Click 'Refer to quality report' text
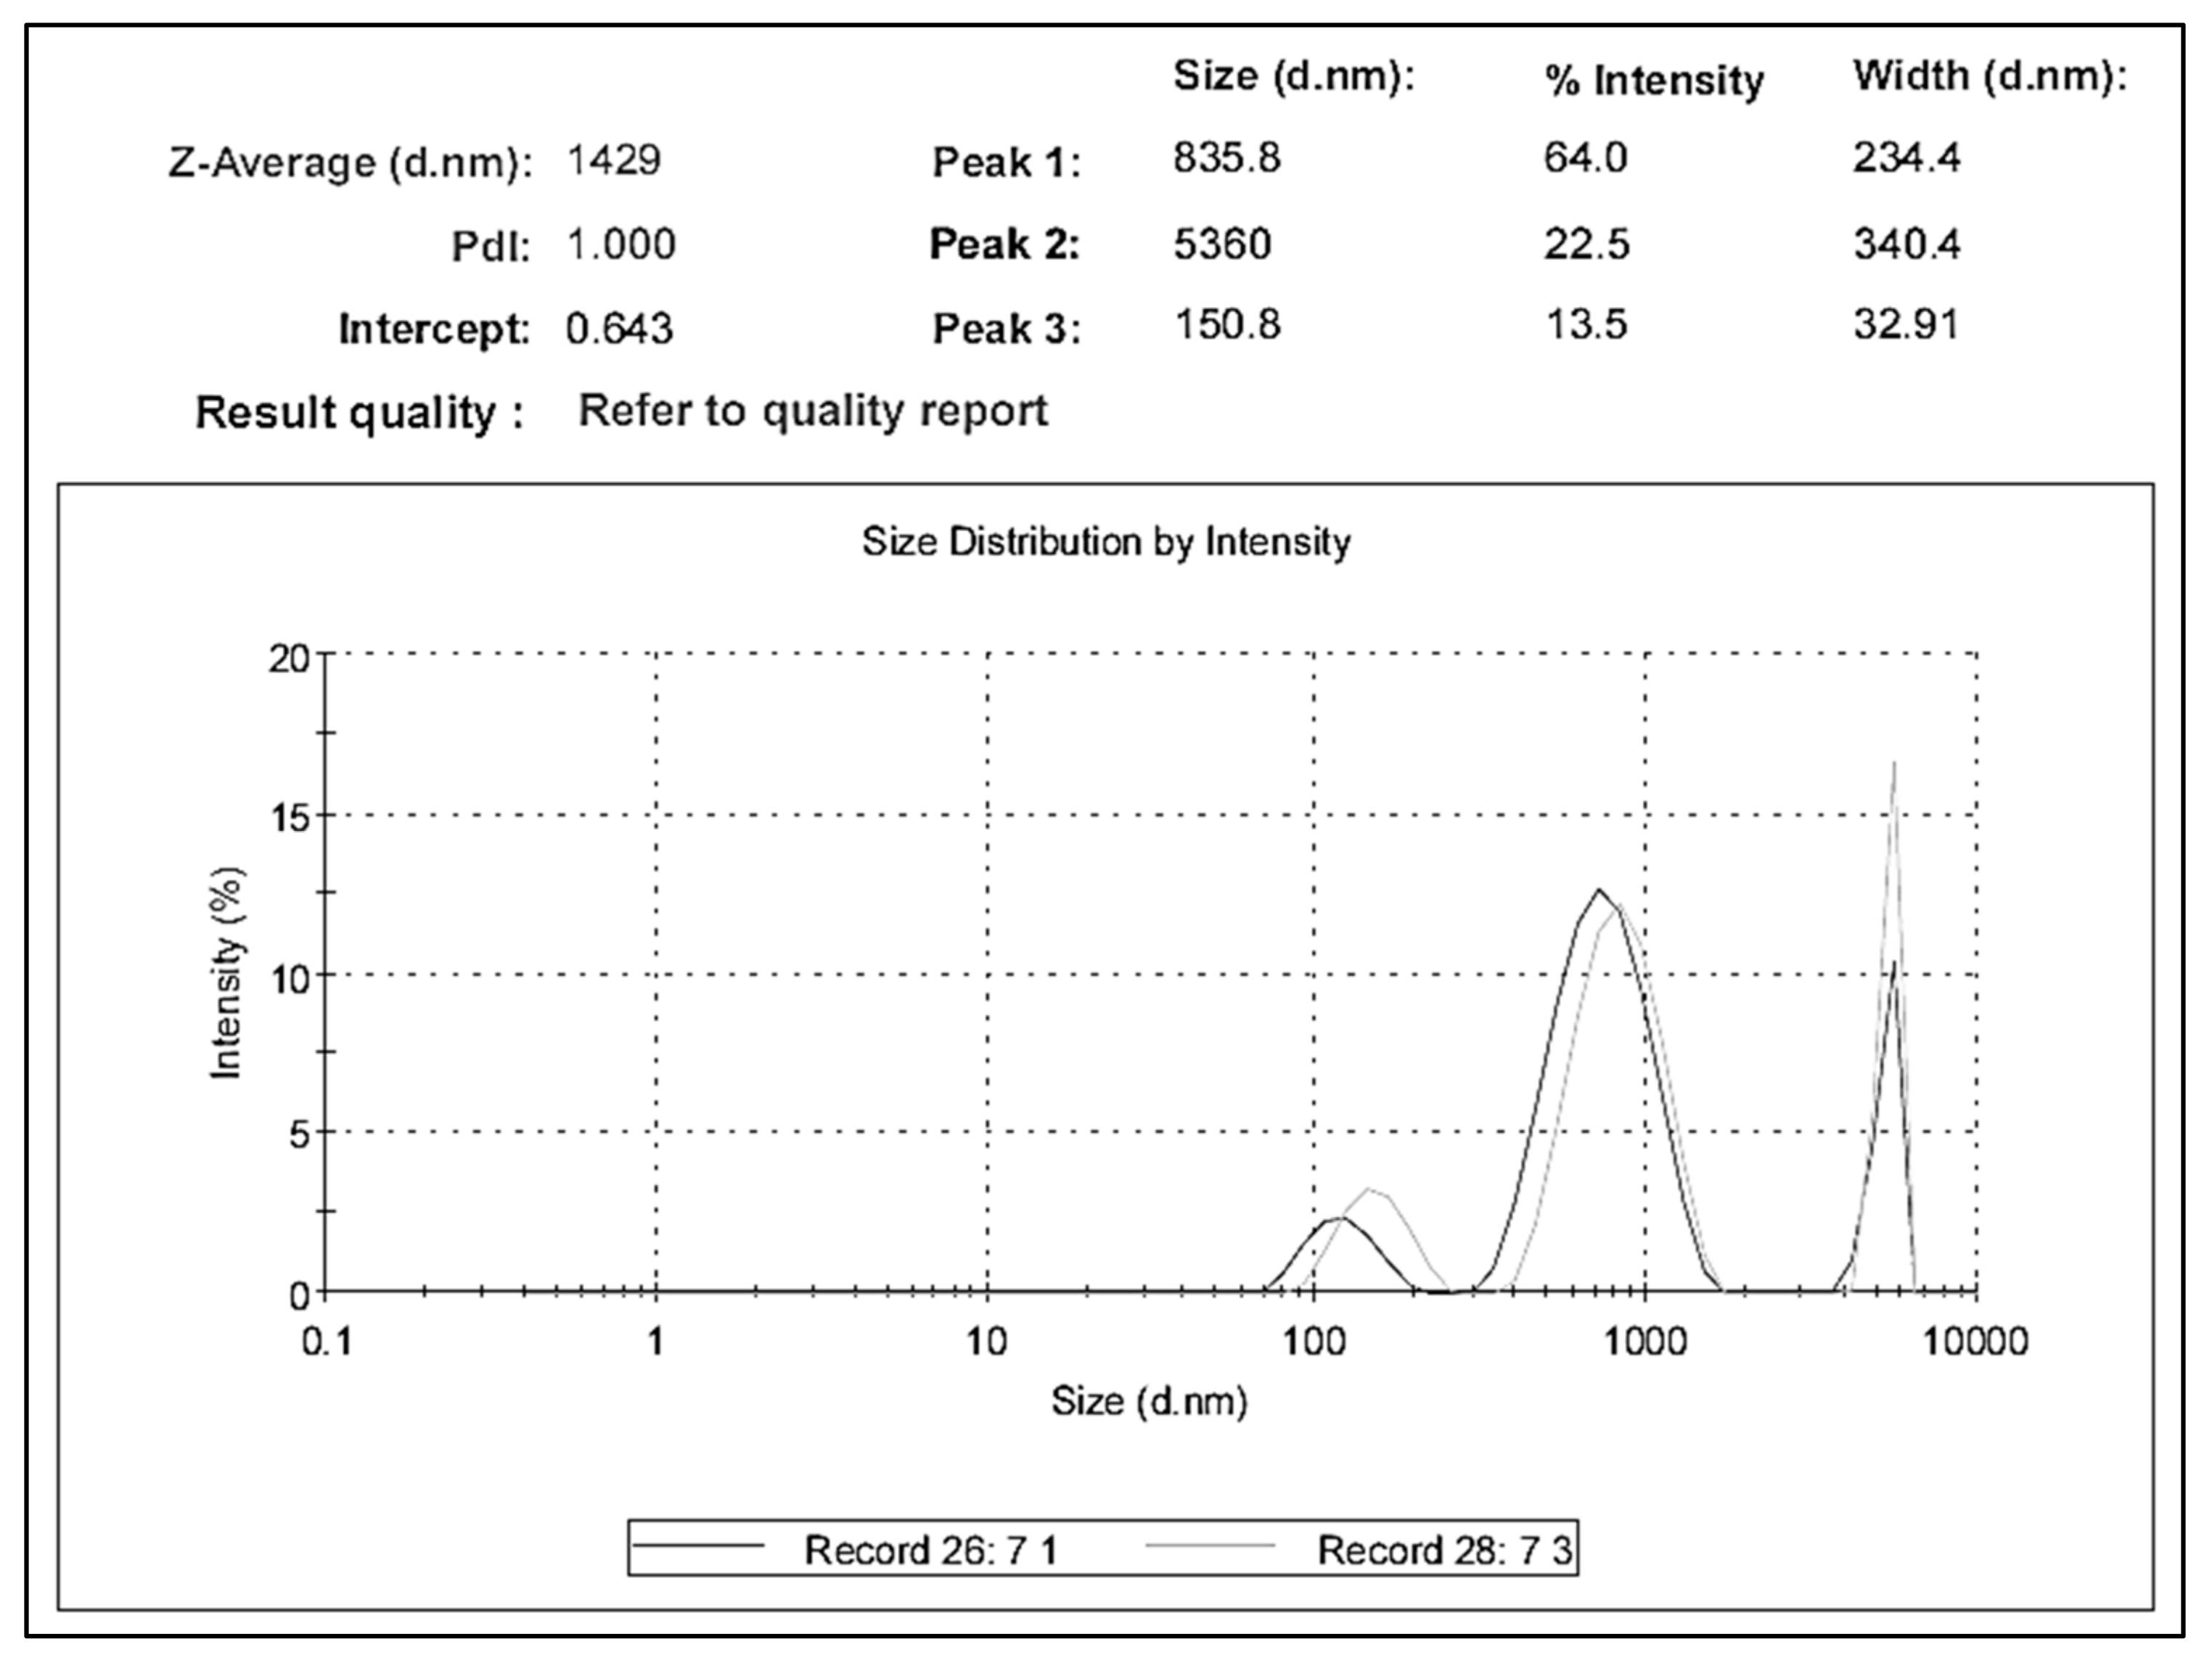This screenshot has height=1663, width=2212. tap(813, 411)
